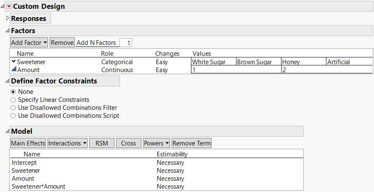
Task: Open the Powers dropdown
Action: [156, 143]
